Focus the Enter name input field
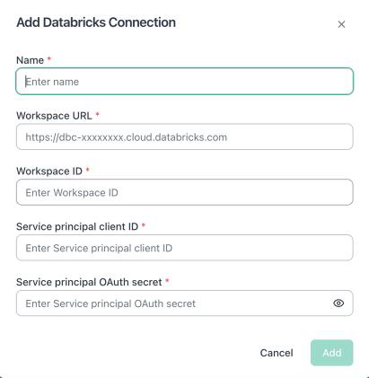 click(x=185, y=82)
